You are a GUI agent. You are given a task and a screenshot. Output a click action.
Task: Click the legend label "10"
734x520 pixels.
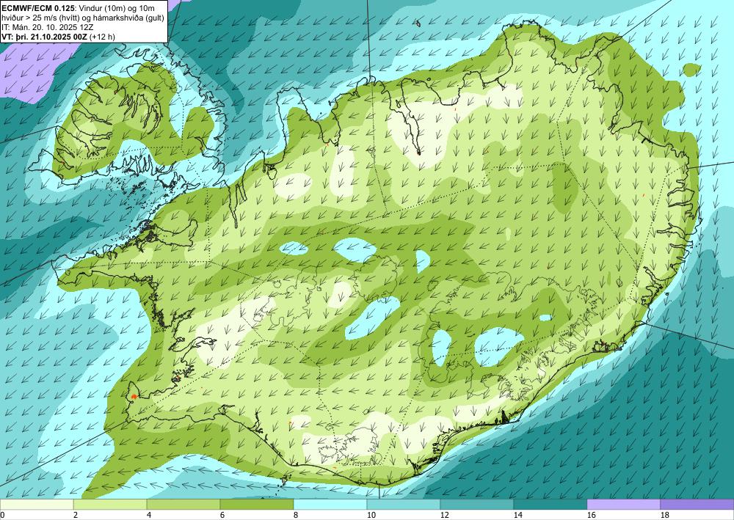coord(371,515)
